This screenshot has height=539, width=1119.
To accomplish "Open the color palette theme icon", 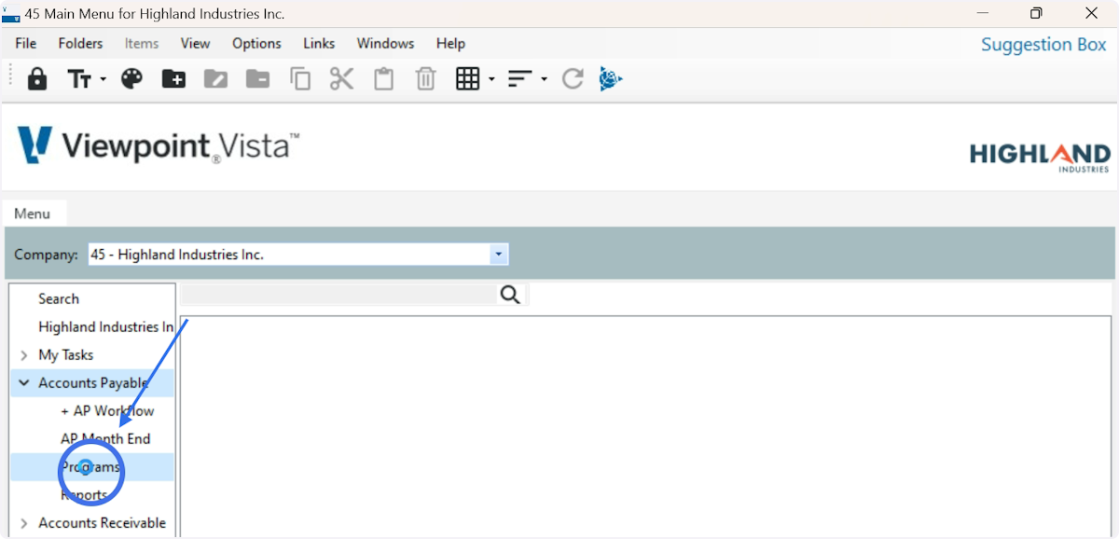I will 132,79.
